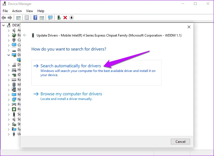Click the black down-arrow disable device icon
The width and height of the screenshot is (214, 156).
pos(71,18)
